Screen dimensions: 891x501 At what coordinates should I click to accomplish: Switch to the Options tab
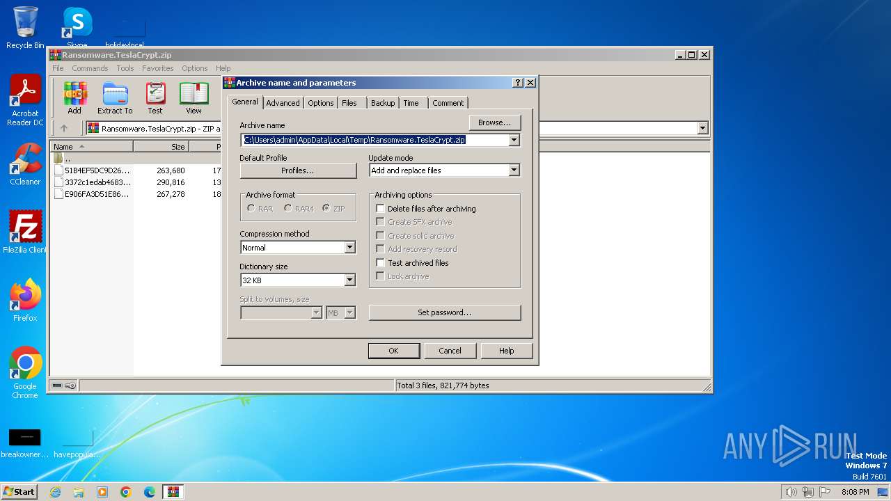click(321, 103)
